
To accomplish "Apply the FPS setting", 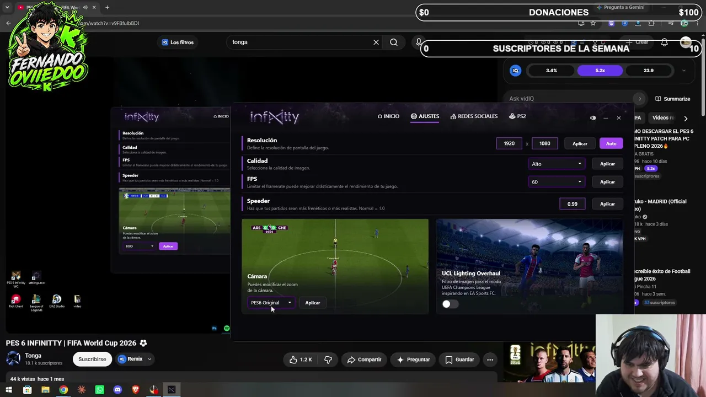I will pyautogui.click(x=607, y=182).
